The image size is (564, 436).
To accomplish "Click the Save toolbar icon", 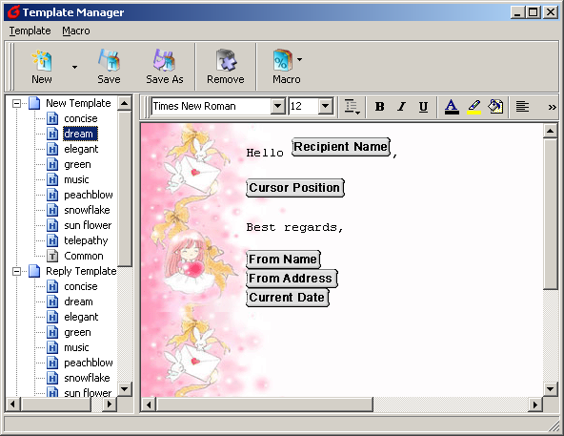I will point(109,67).
